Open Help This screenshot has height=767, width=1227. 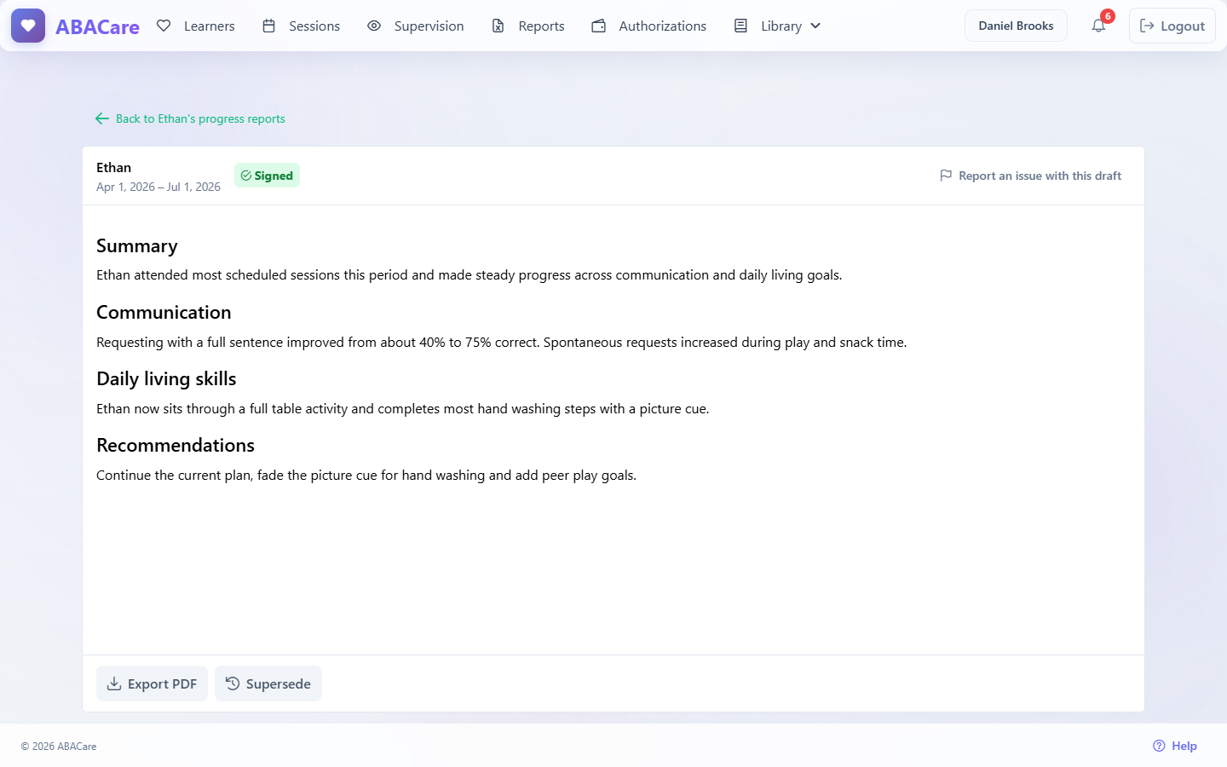(1175, 746)
